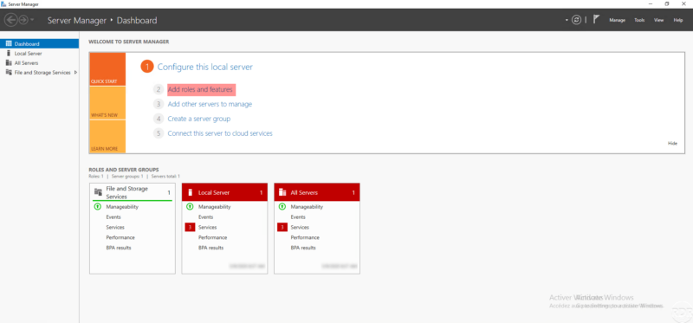Image resolution: width=693 pixels, height=323 pixels.
Task: Open the Local Server tile header
Action: (x=224, y=192)
